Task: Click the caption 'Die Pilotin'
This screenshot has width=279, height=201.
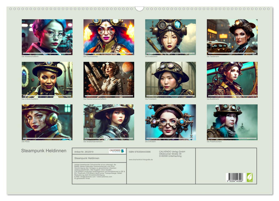Action: click(x=26, y=141)
